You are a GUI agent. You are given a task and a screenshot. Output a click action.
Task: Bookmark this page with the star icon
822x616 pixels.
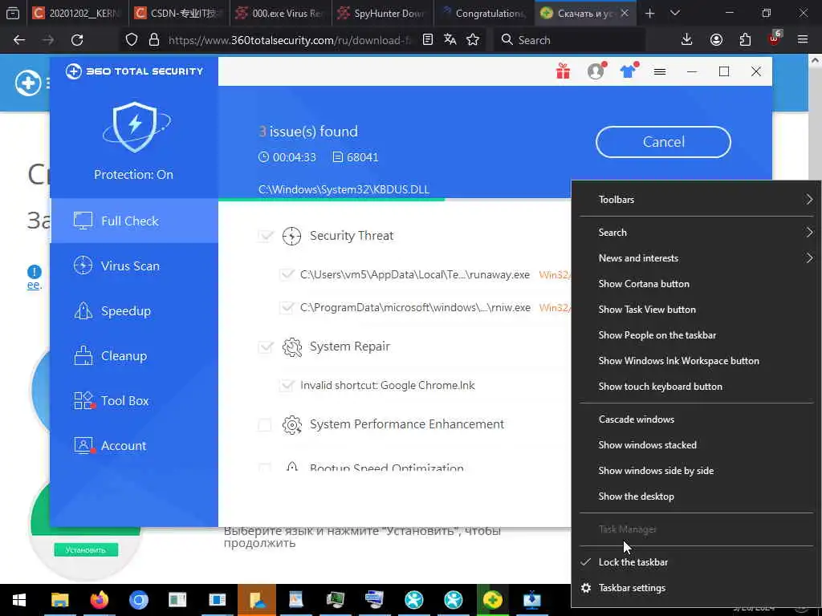pyautogui.click(x=473, y=40)
